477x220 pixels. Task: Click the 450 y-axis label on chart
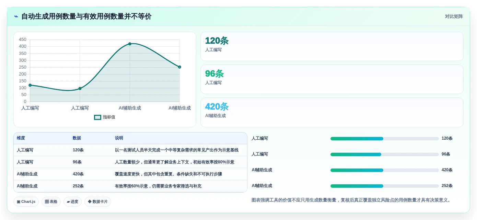(x=23, y=39)
